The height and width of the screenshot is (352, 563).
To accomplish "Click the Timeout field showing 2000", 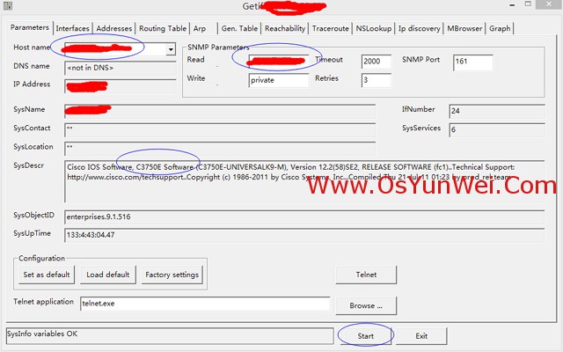I will pos(376,61).
